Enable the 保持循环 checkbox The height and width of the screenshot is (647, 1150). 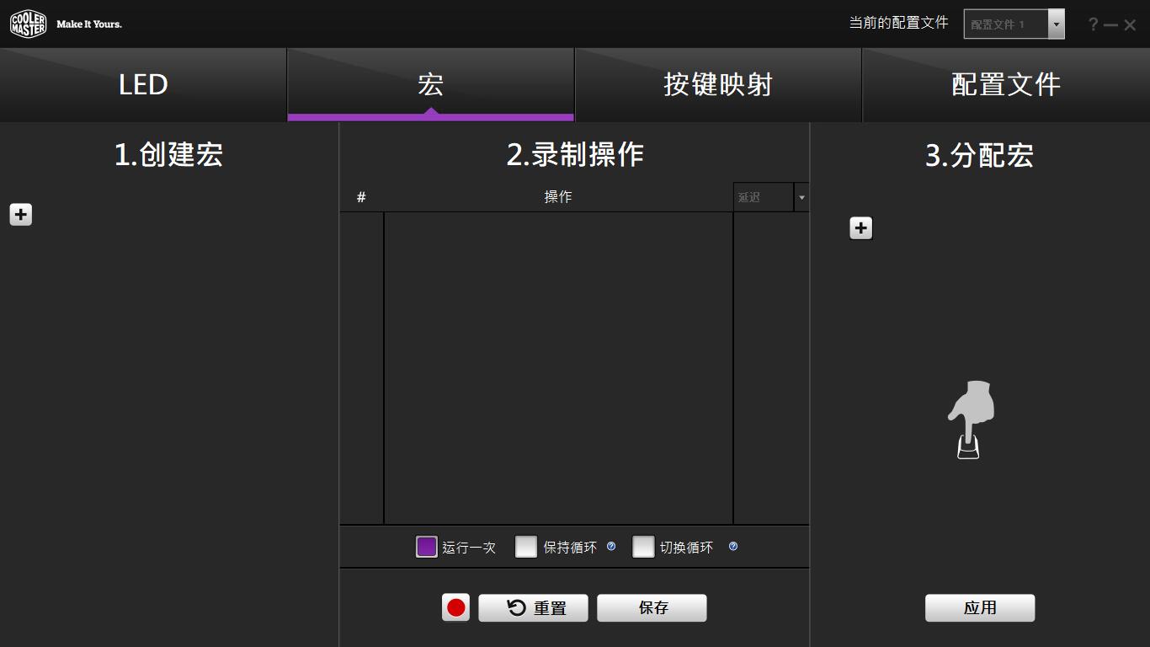[x=526, y=547]
